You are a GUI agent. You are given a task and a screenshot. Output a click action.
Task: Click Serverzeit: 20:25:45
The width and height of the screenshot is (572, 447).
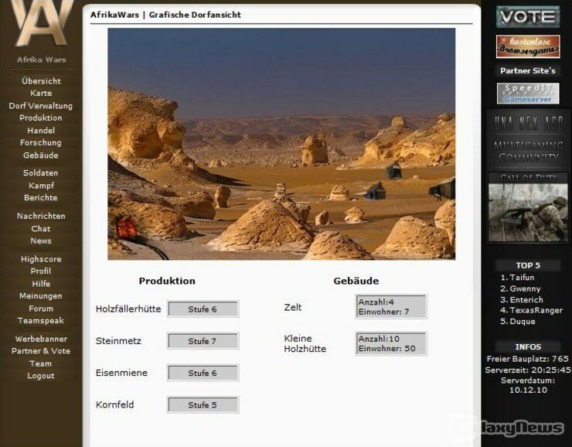tap(528, 370)
